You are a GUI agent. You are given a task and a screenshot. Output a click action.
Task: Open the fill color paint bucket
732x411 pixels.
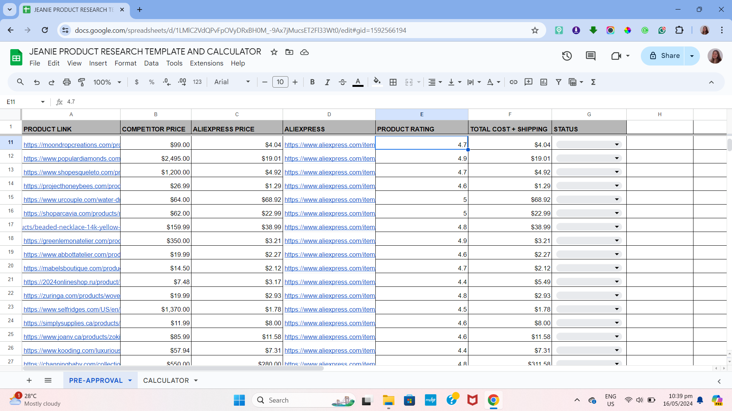(x=377, y=82)
